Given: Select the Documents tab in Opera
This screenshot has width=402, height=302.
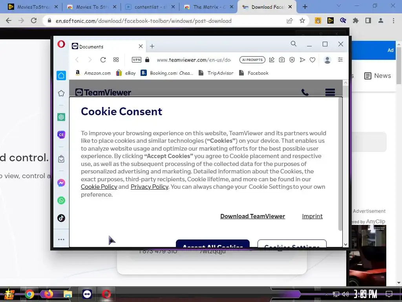Looking at the screenshot, I should click(x=108, y=46).
